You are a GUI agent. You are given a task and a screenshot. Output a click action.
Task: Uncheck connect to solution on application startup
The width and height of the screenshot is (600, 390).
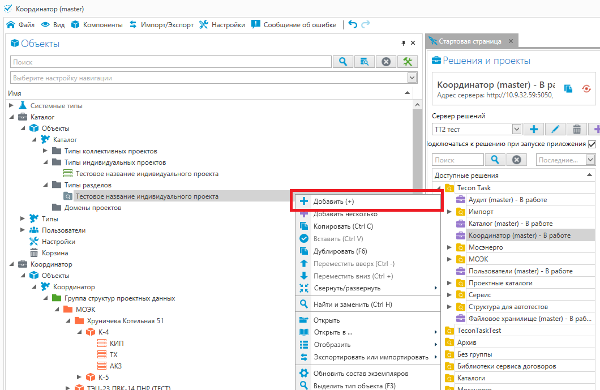(592, 144)
